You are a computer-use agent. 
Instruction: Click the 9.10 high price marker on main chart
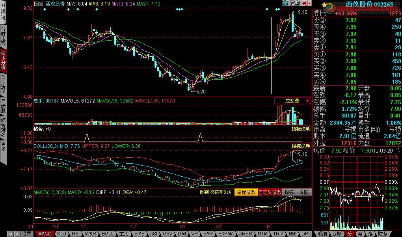(303, 12)
